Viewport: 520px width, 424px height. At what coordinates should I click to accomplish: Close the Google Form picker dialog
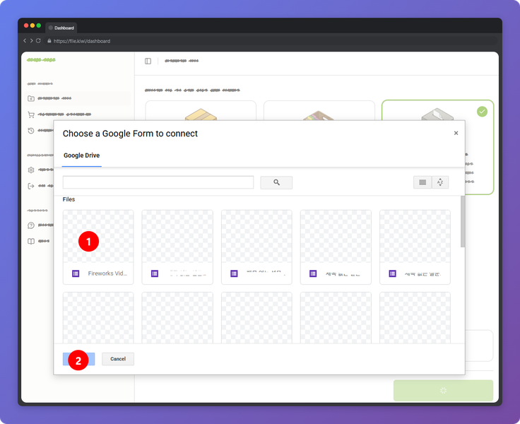[x=456, y=133]
